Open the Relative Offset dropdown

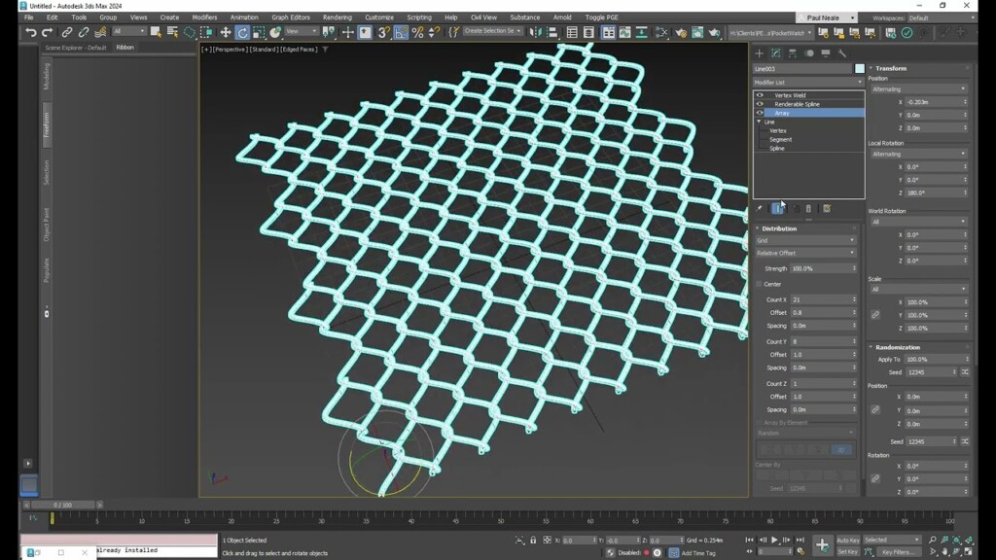(807, 252)
